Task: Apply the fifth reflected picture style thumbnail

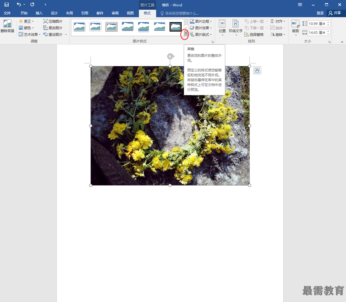Action: click(x=143, y=27)
